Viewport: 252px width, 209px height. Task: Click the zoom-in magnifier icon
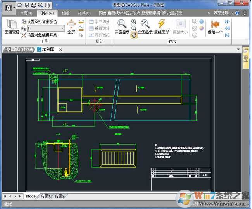click(134, 22)
